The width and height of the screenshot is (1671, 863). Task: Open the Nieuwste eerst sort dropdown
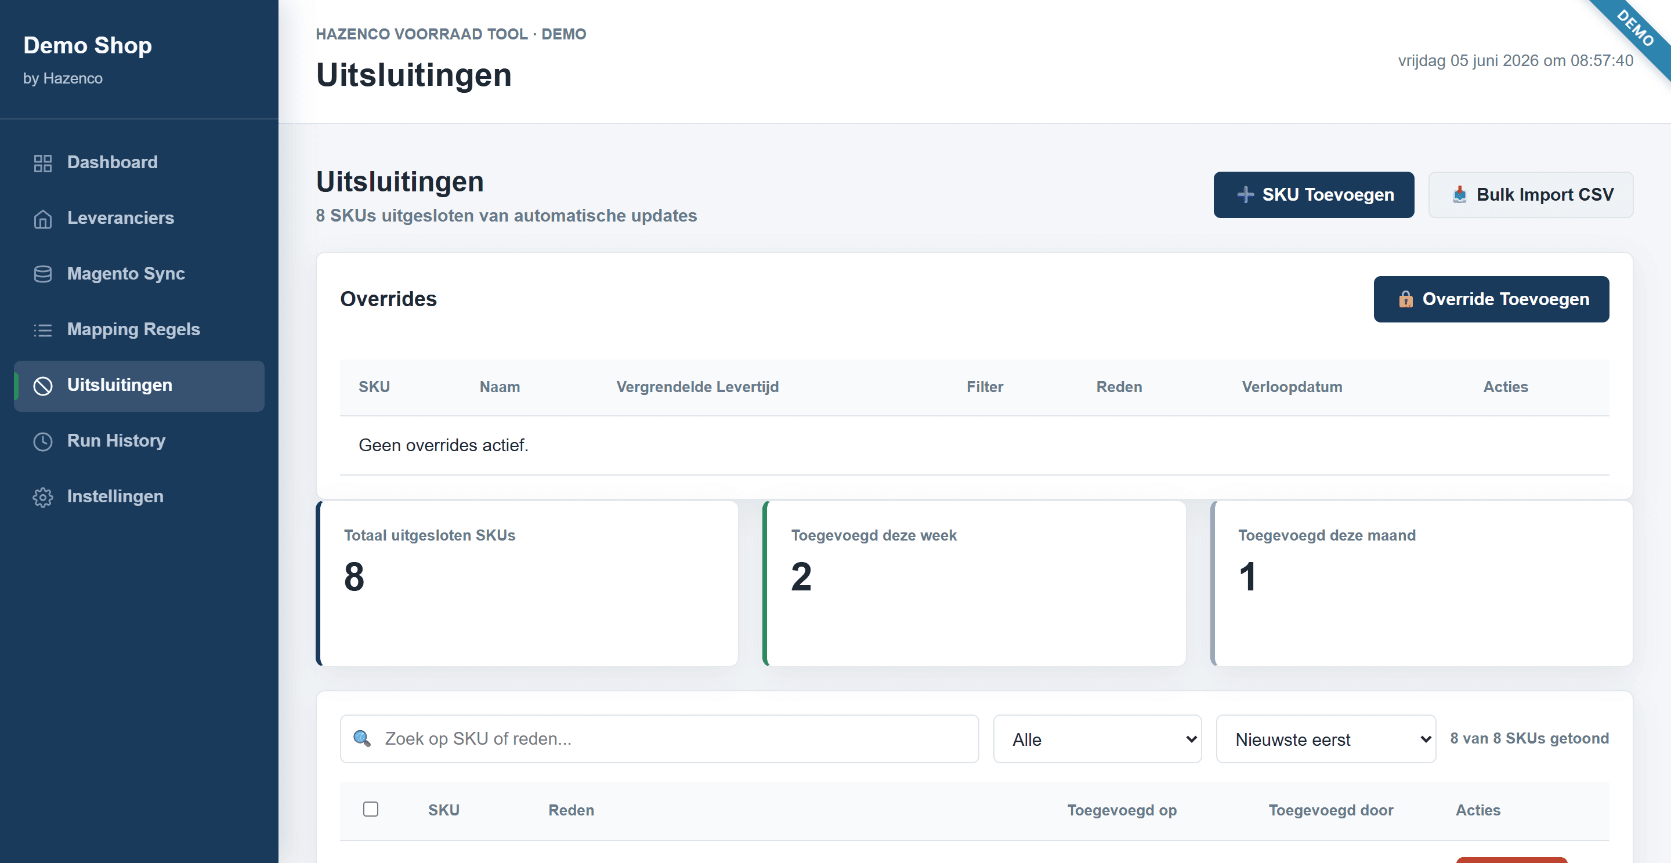click(x=1325, y=739)
